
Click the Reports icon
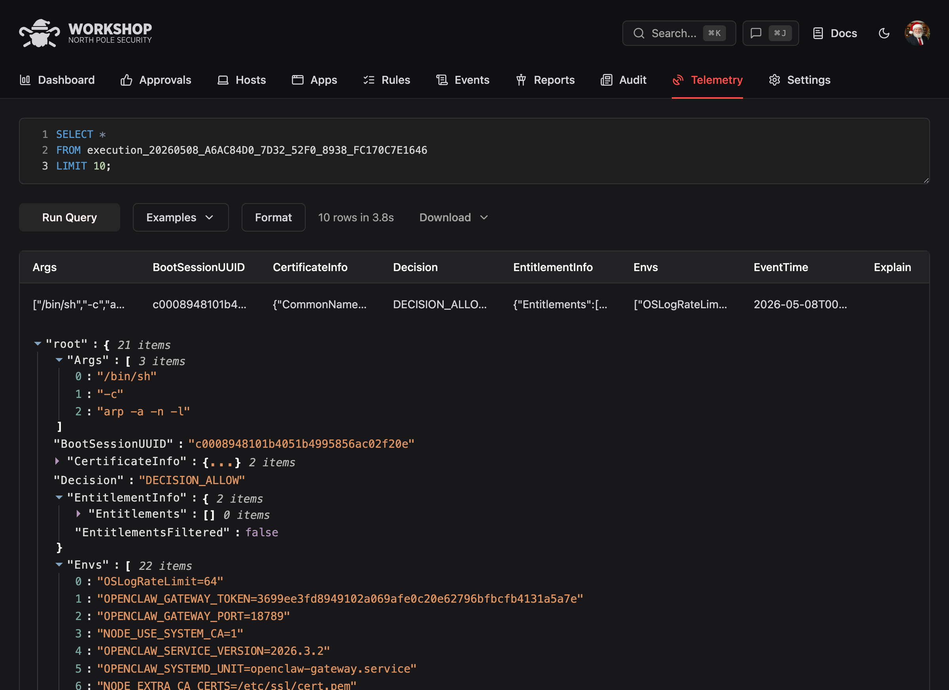pyautogui.click(x=521, y=80)
